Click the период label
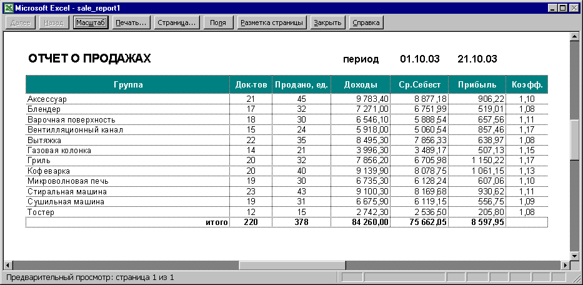This screenshot has height=285, width=583. 361,59
